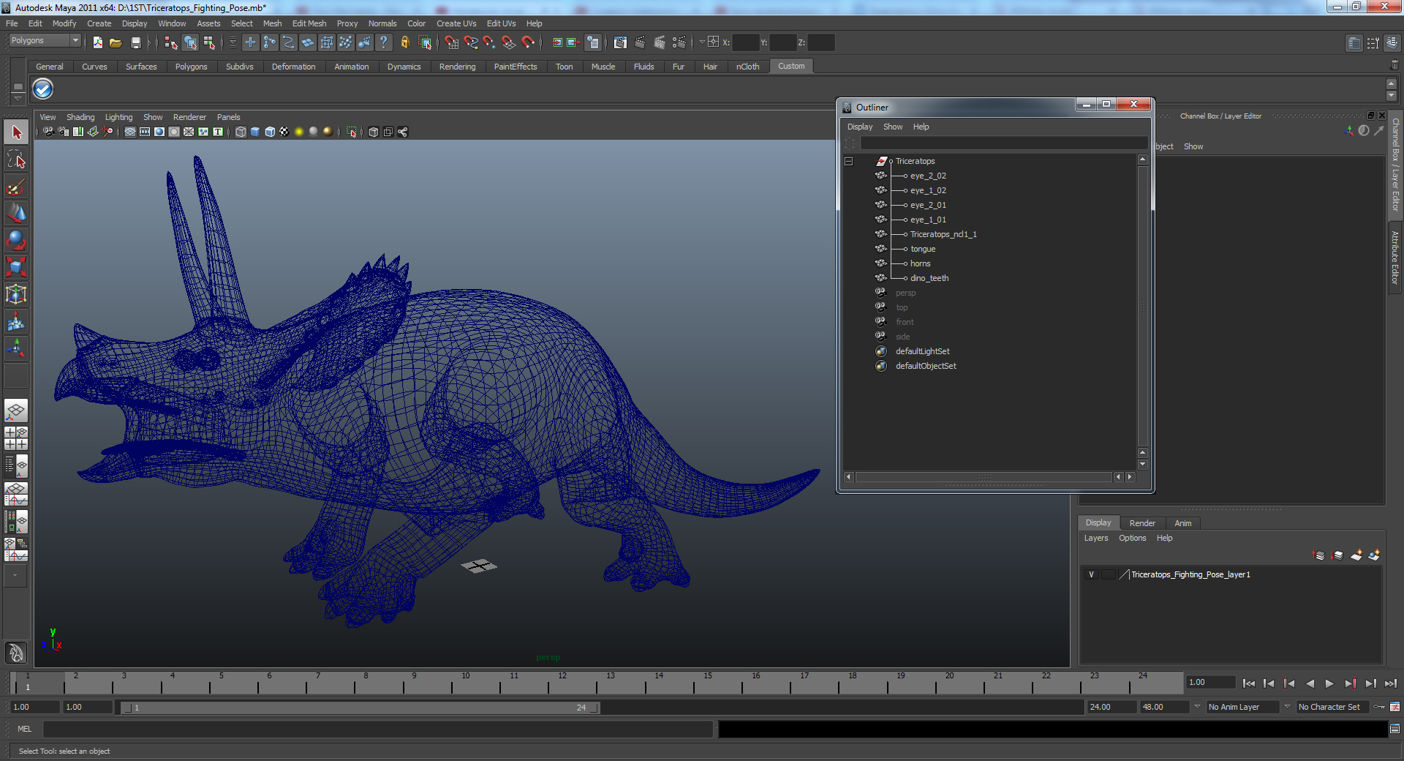The height and width of the screenshot is (761, 1404).
Task: Select the Soft Modification tool
Action: click(16, 321)
